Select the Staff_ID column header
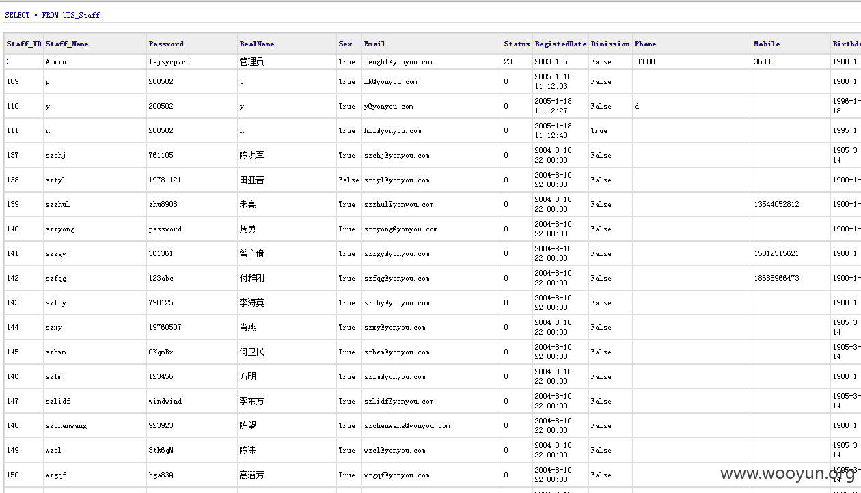This screenshot has width=861, height=493. [x=24, y=44]
